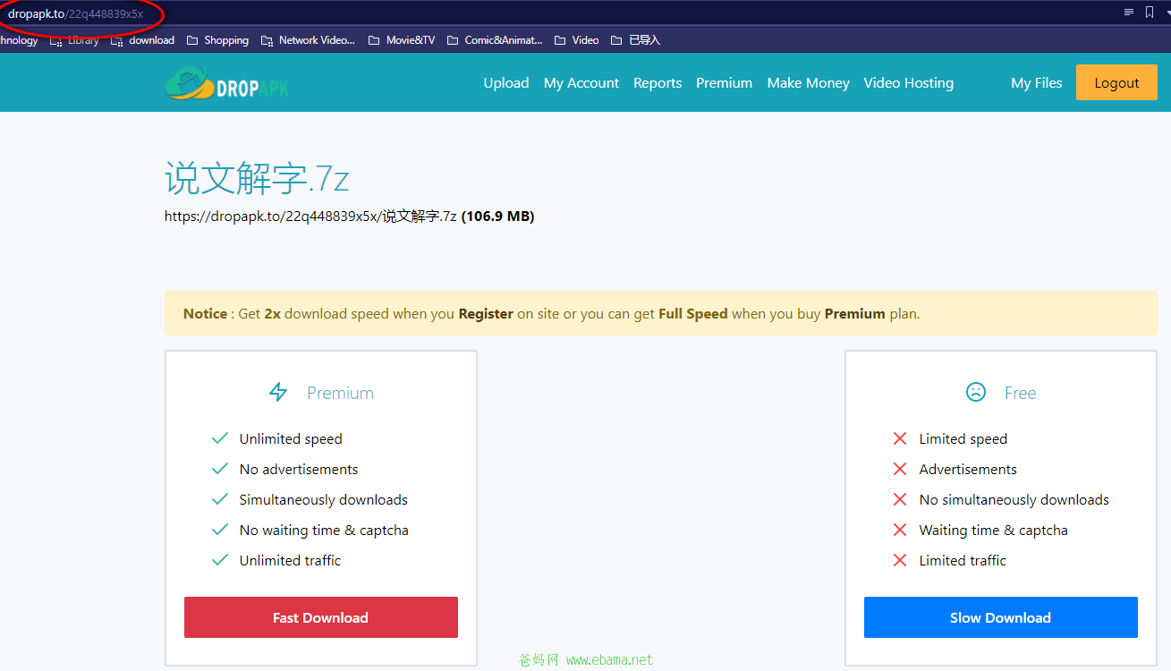Open the Upload menu item

[x=506, y=82]
